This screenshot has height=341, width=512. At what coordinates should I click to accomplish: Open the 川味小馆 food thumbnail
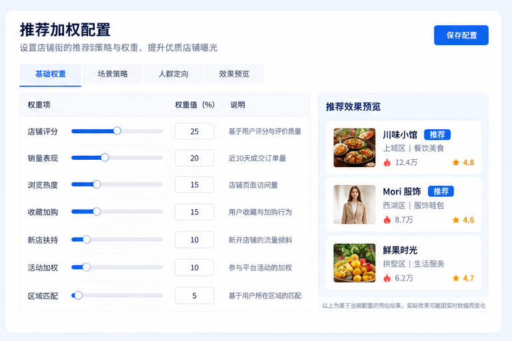coord(354,147)
